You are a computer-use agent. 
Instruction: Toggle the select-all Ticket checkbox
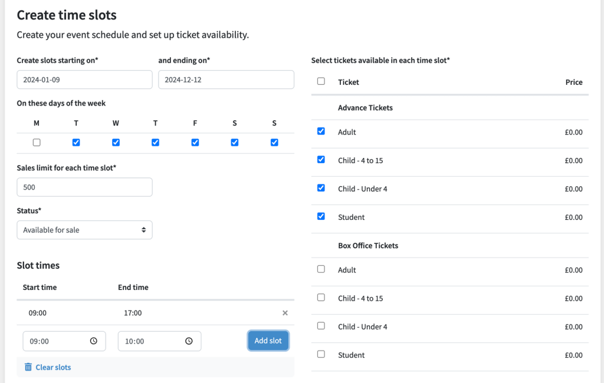pyautogui.click(x=321, y=81)
